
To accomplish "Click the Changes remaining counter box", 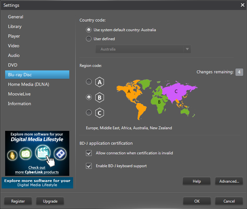I will click(239, 72).
